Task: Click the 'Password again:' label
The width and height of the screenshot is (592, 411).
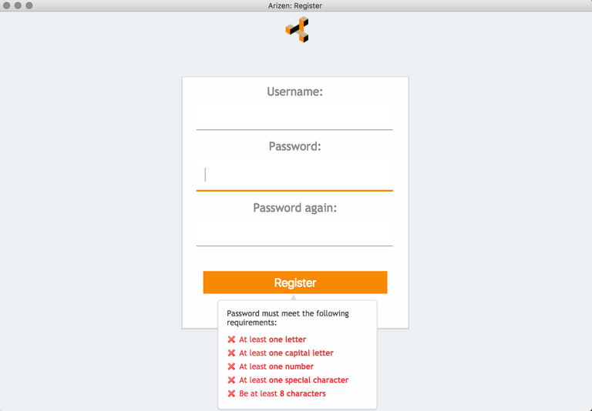Action: [x=295, y=208]
